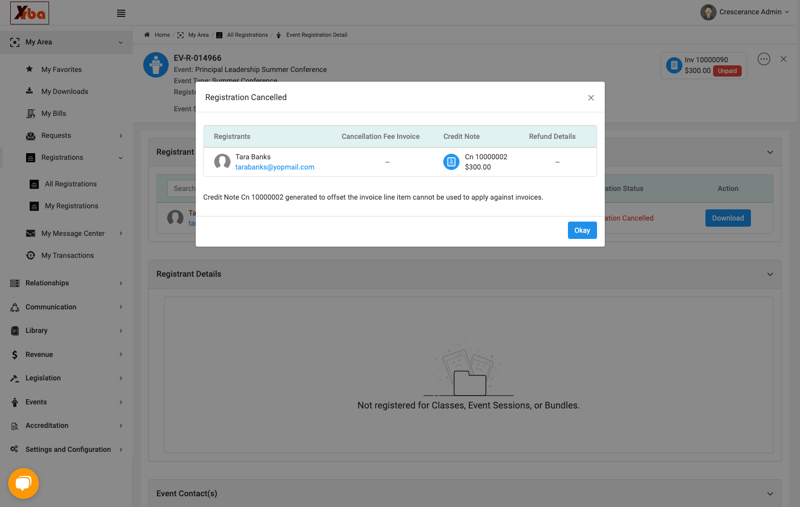Open Settings and Configuration menu
Screen dimensions: 800x507
66,449
